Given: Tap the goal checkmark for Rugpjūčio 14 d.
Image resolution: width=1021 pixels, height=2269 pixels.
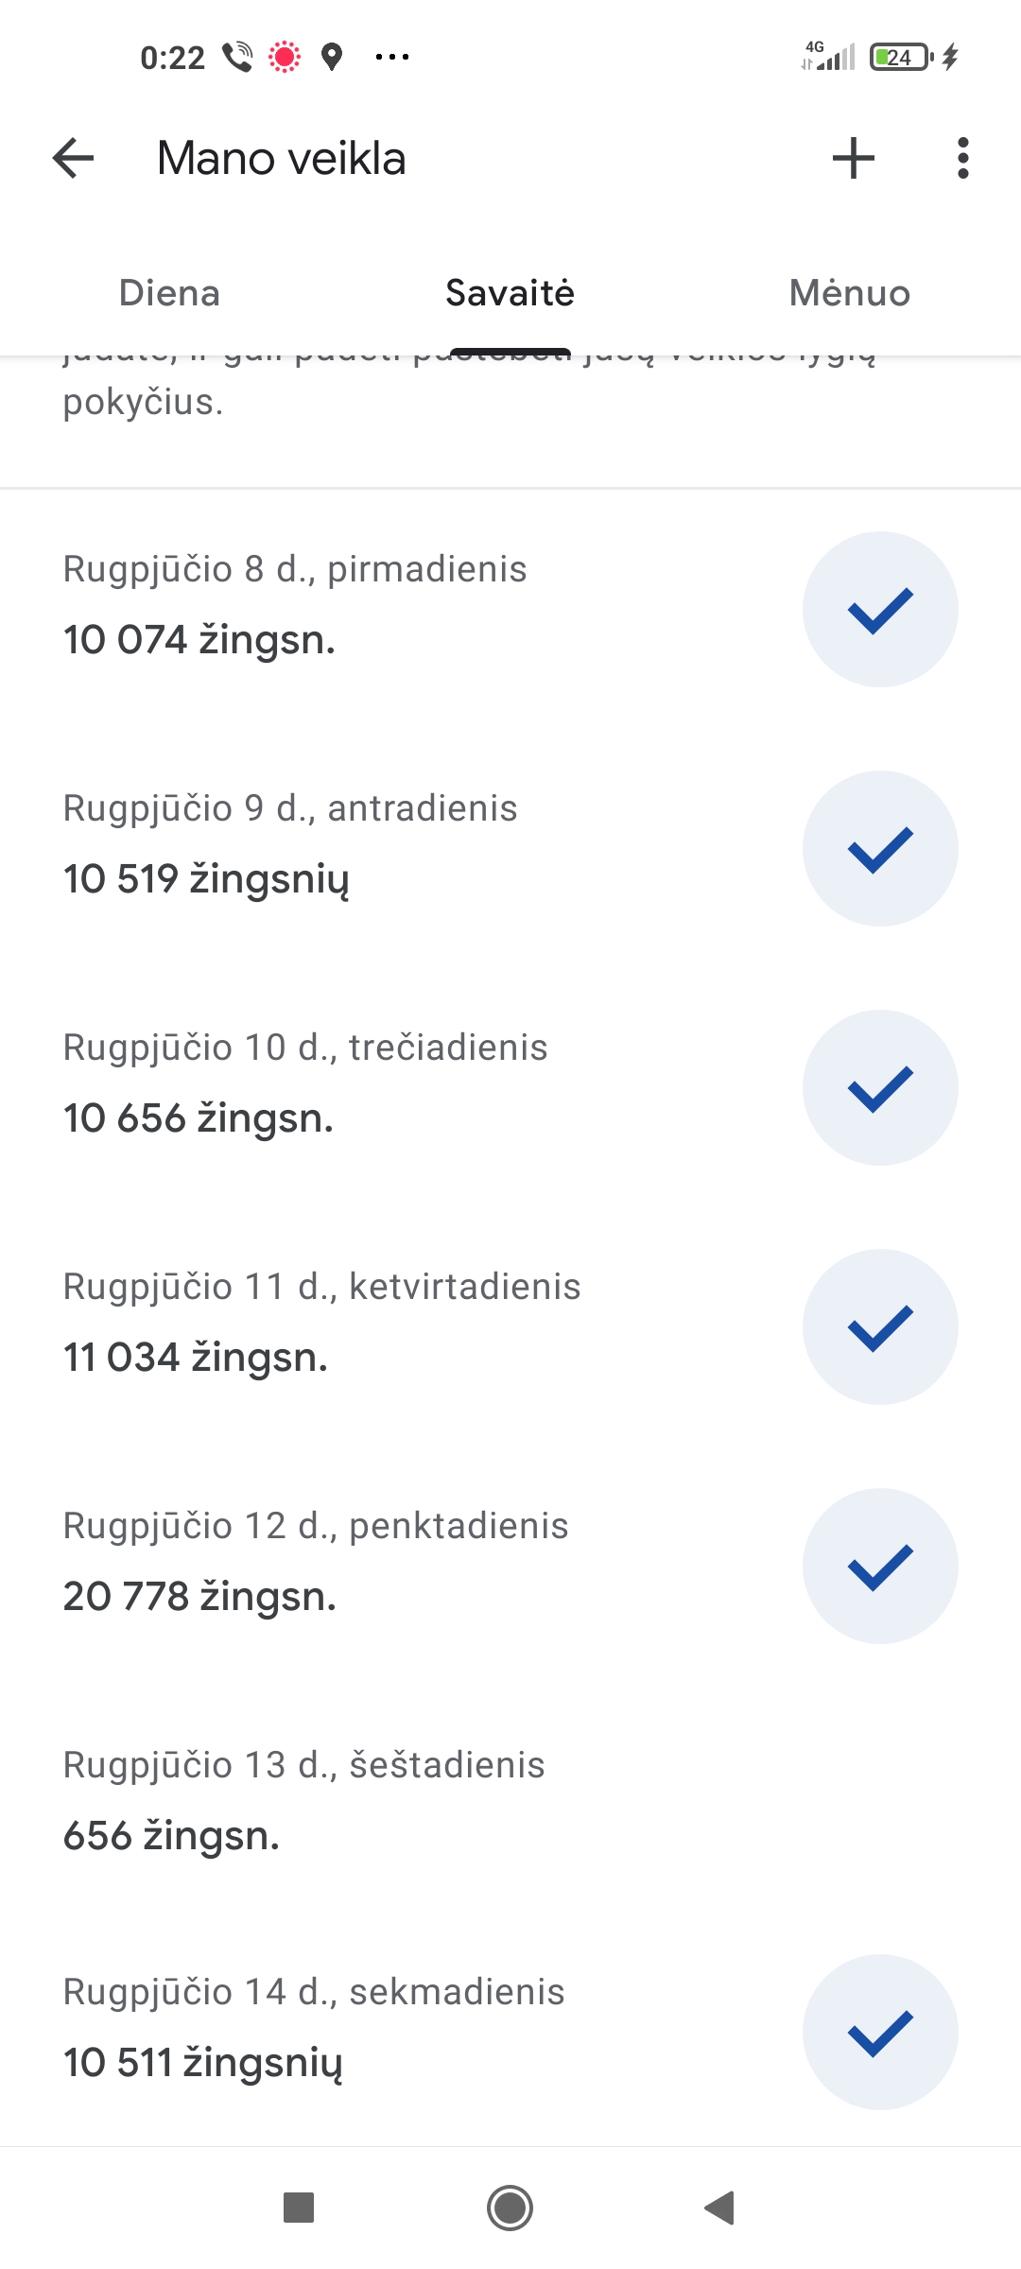Looking at the screenshot, I should pyautogui.click(x=880, y=2033).
